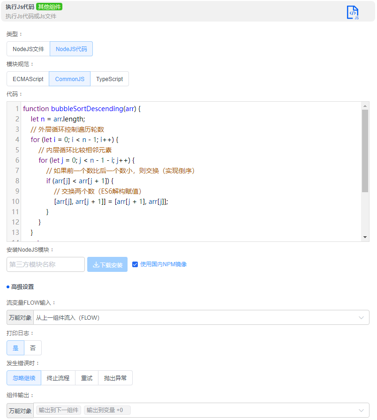The image size is (377, 420).
Task: Click the download icon on 下载安装 button
Action: point(96,264)
